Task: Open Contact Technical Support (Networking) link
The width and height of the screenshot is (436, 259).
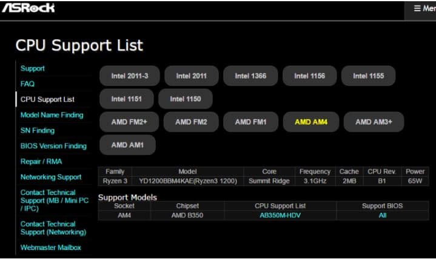Action: click(x=53, y=228)
